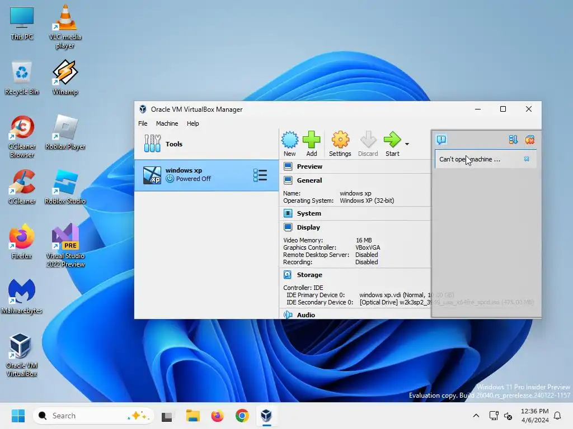Open the Firefox desktop shortcut
Viewport: 573px width, 429px height.
point(22,241)
